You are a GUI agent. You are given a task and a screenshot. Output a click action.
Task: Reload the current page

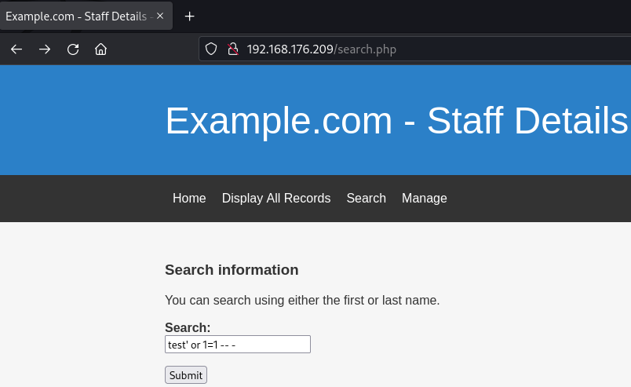tap(73, 49)
